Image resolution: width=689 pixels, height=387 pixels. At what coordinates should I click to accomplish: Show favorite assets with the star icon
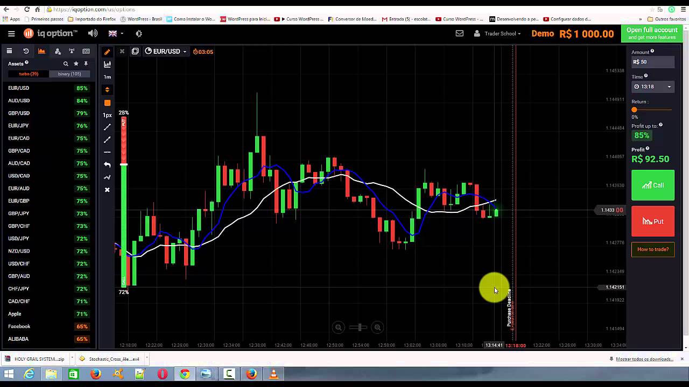coord(76,63)
